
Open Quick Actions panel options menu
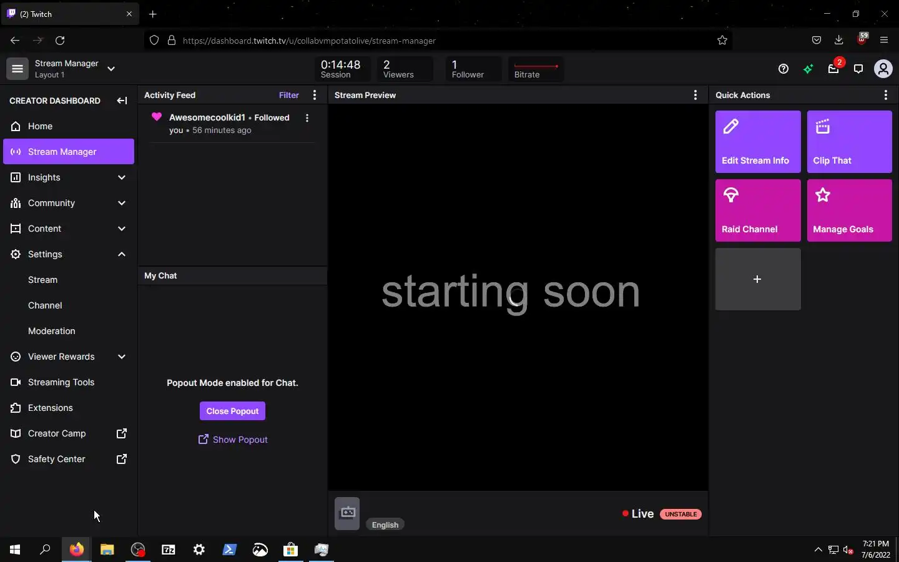pos(885,95)
